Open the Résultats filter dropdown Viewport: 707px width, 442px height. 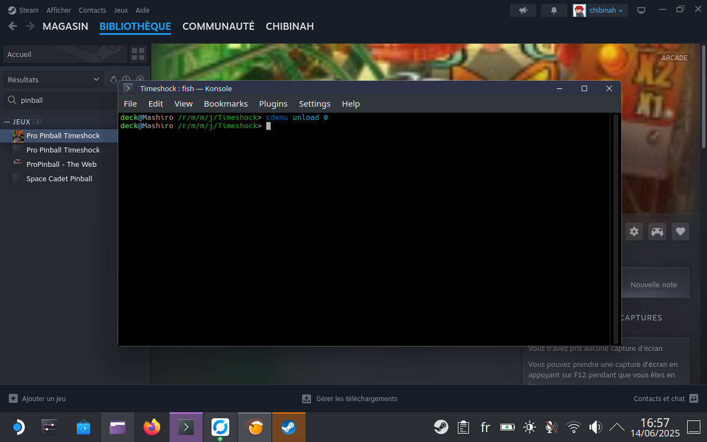tap(54, 80)
